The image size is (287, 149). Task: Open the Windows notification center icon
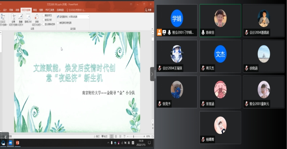coord(149,143)
